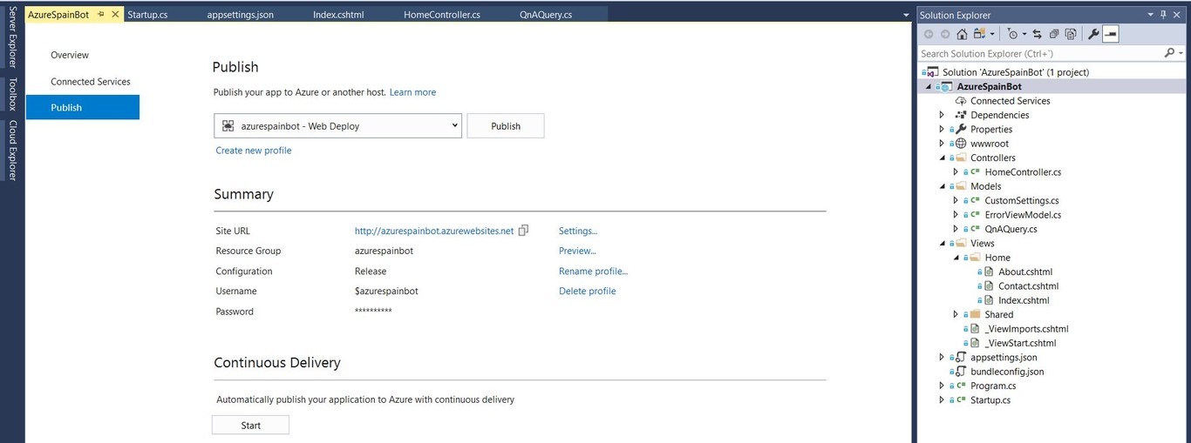This screenshot has width=1191, height=443.
Task: Expand the Dependencies node
Action: click(x=942, y=115)
